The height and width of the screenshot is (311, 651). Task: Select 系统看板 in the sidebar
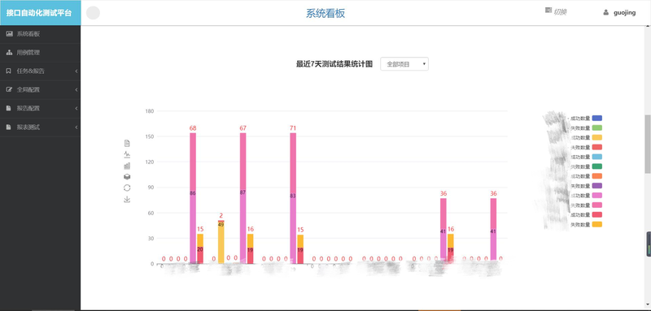tap(40, 34)
